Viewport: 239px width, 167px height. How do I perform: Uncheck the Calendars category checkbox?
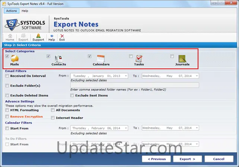(x=90, y=56)
